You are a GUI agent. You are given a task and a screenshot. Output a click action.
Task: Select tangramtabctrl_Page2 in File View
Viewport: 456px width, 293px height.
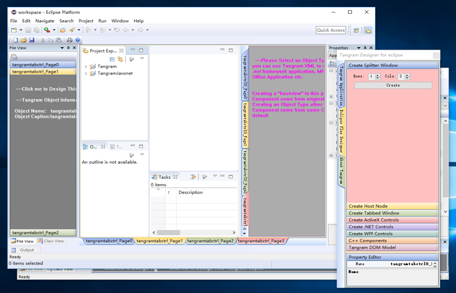(x=43, y=233)
